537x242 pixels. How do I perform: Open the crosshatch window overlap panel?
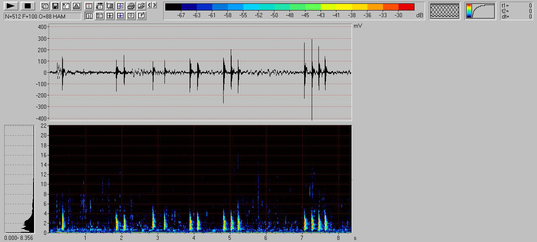click(x=445, y=11)
